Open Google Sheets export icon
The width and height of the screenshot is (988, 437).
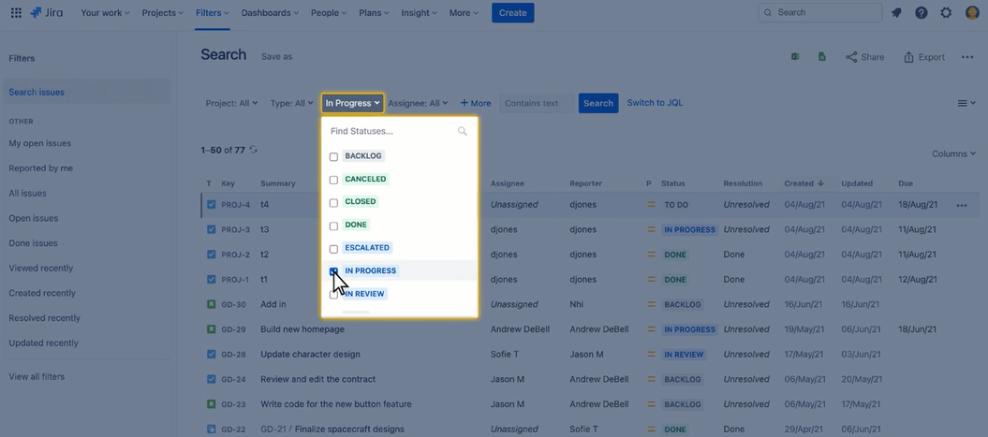click(821, 57)
